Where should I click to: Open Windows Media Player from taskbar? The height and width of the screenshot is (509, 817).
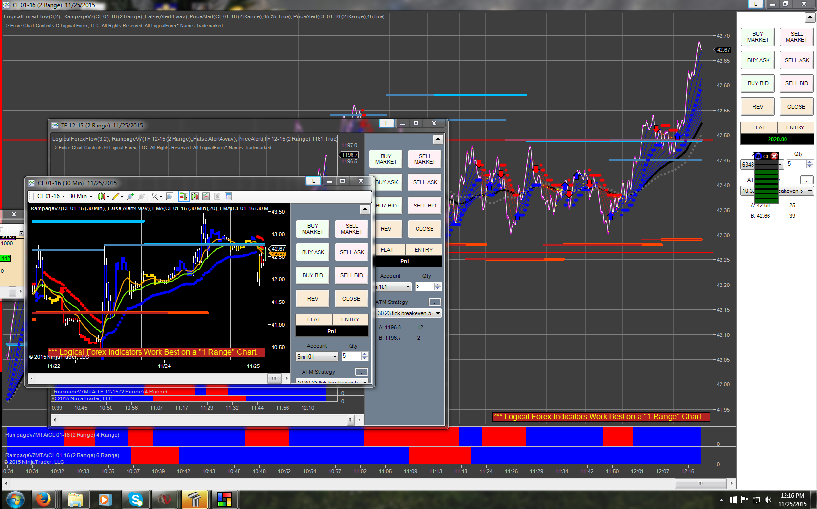pyautogui.click(x=105, y=499)
